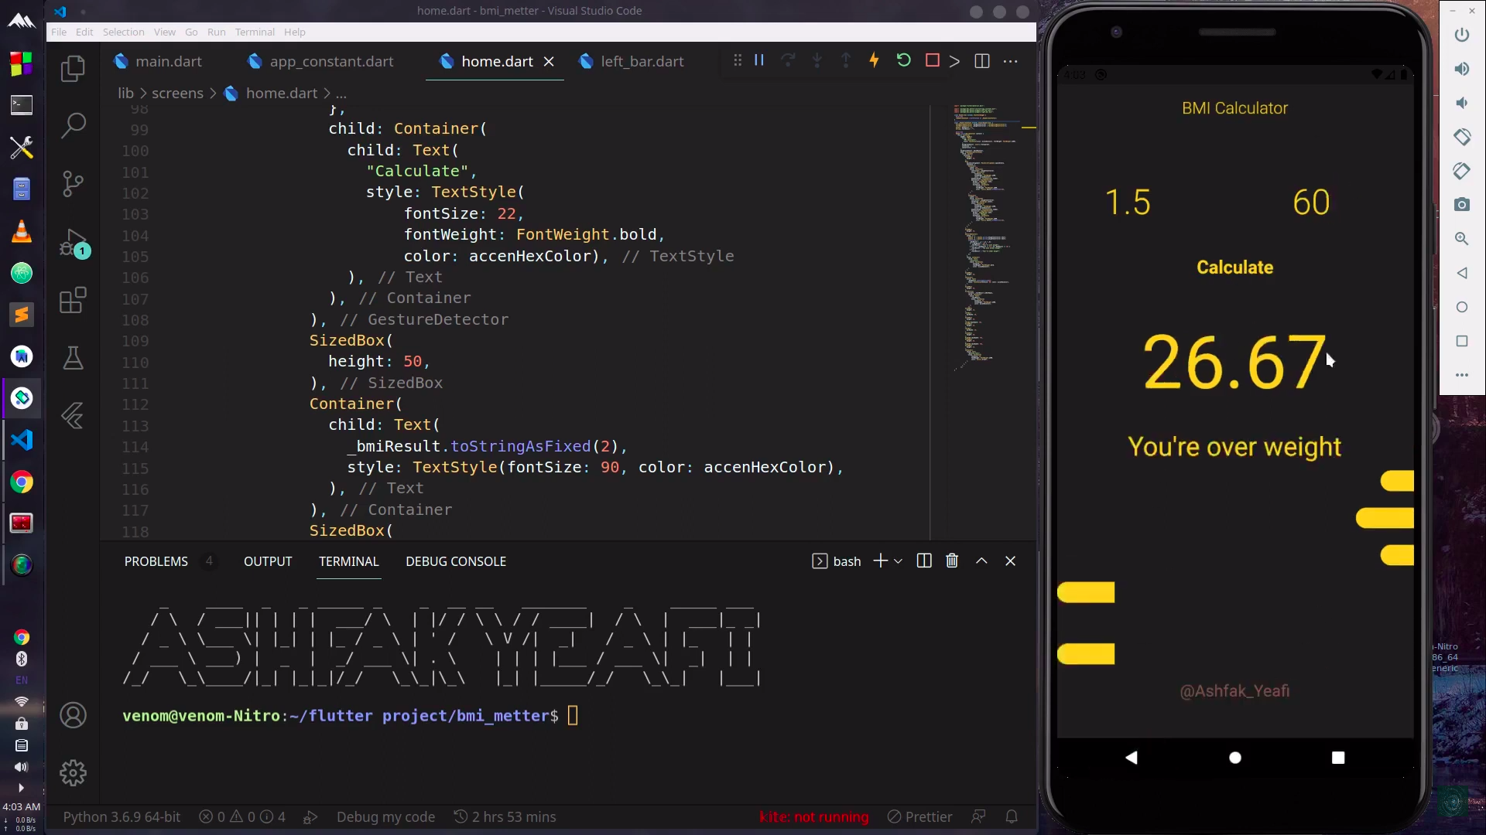Click the debug Hot Reload lightning icon
Screen dimensions: 1486x835
tap(874, 60)
